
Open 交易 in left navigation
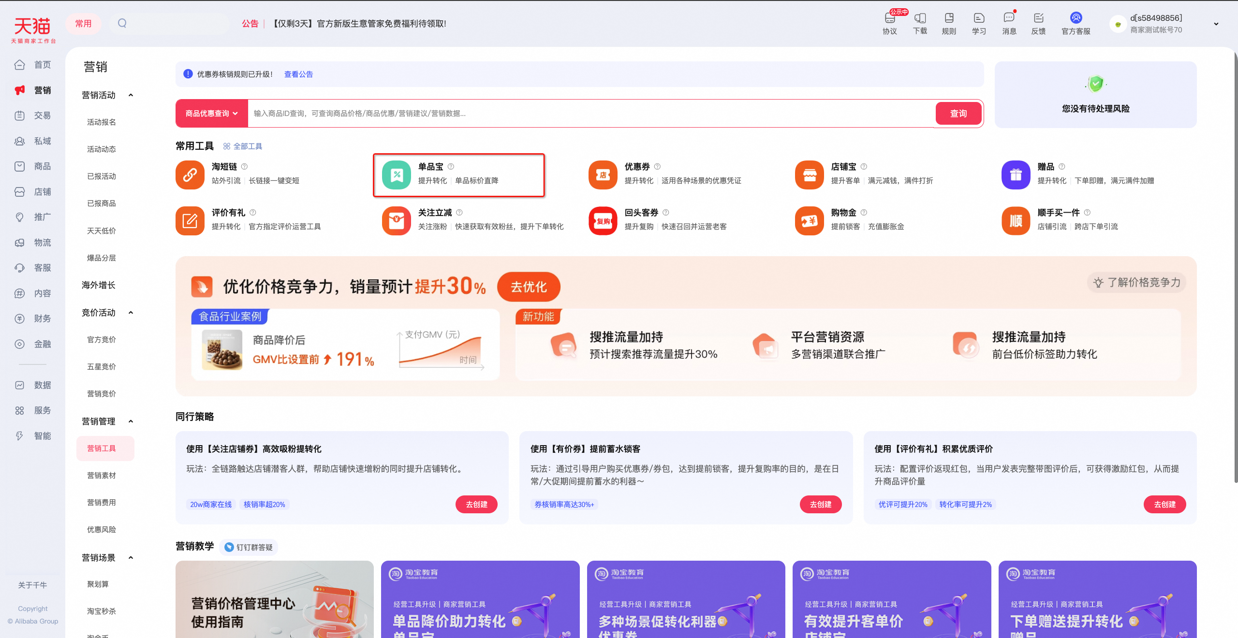pos(33,116)
